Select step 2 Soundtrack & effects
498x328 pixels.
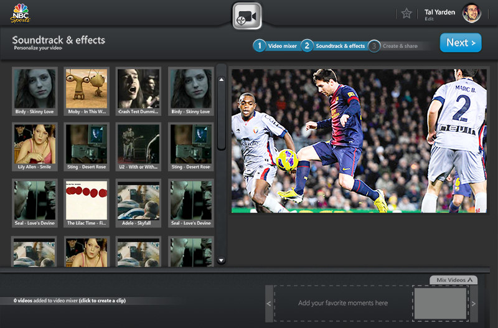[x=333, y=46]
